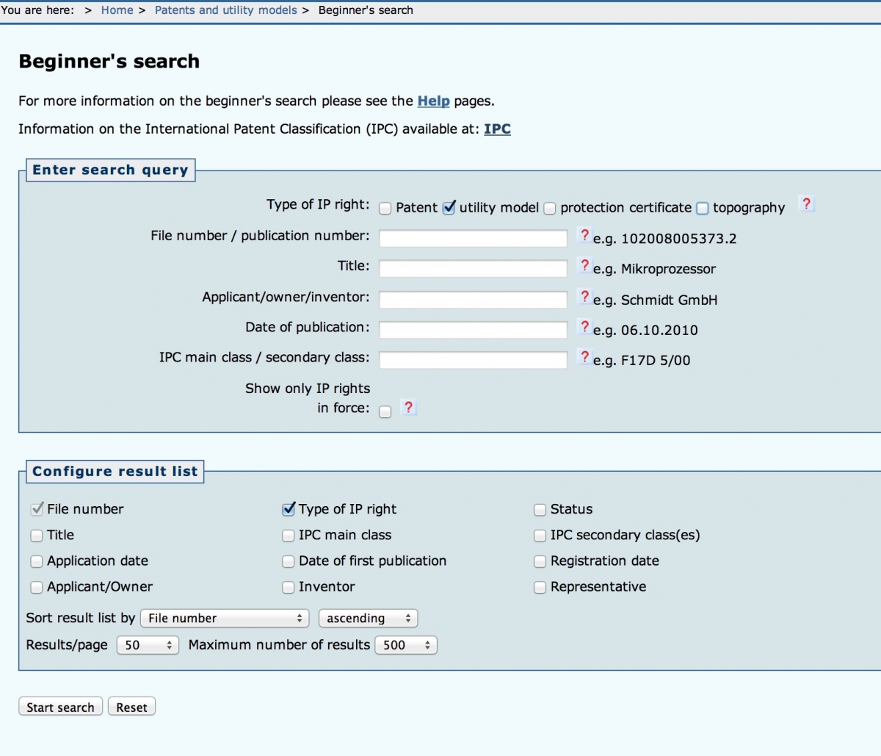Open the Results/page dropdown
The height and width of the screenshot is (756, 881).
tap(148, 645)
